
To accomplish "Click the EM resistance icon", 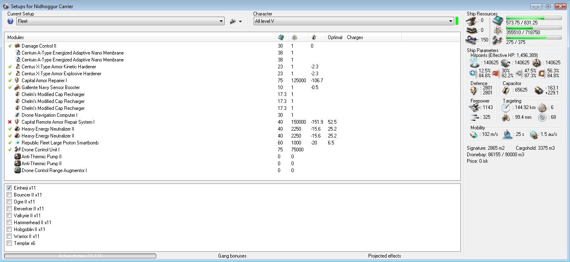I will (x=473, y=73).
